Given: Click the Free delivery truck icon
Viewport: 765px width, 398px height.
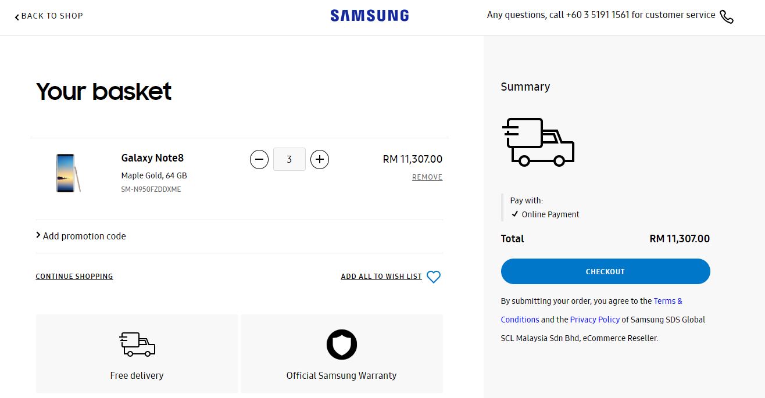Looking at the screenshot, I should [x=137, y=345].
